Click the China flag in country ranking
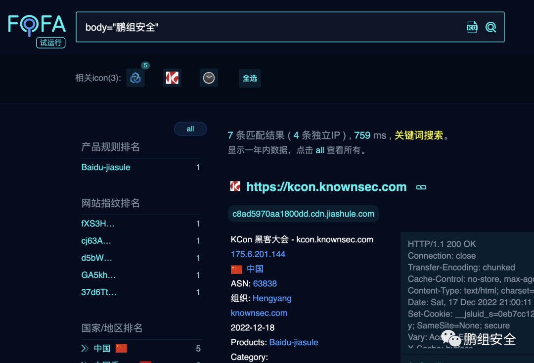 [121, 348]
